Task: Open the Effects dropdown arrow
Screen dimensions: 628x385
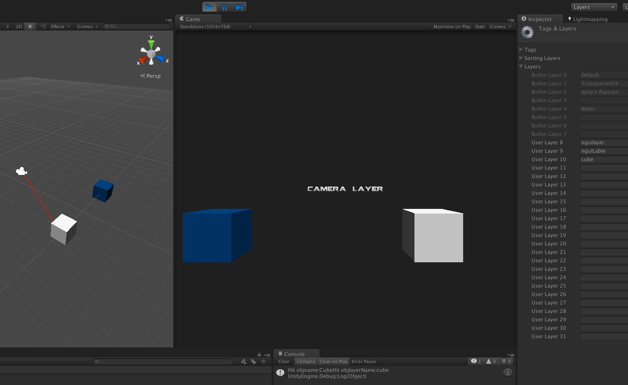Action: pyautogui.click(x=69, y=27)
